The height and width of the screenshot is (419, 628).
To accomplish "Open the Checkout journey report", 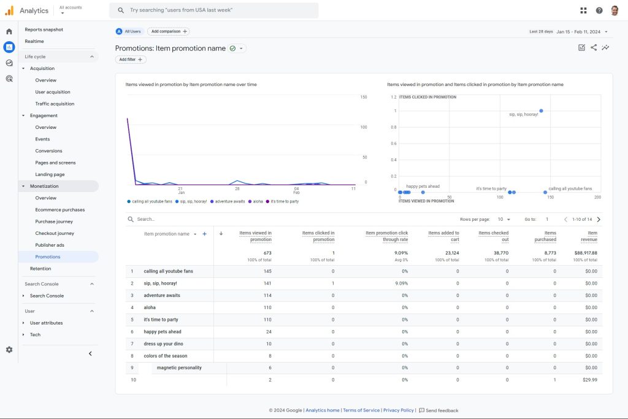I will pos(55,233).
